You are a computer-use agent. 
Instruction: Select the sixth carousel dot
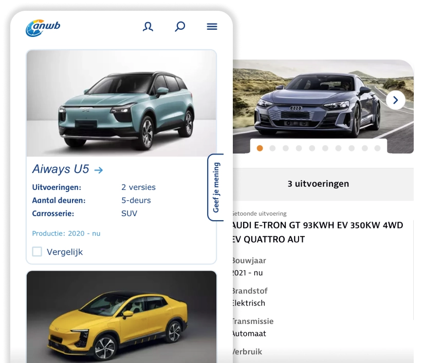click(325, 148)
